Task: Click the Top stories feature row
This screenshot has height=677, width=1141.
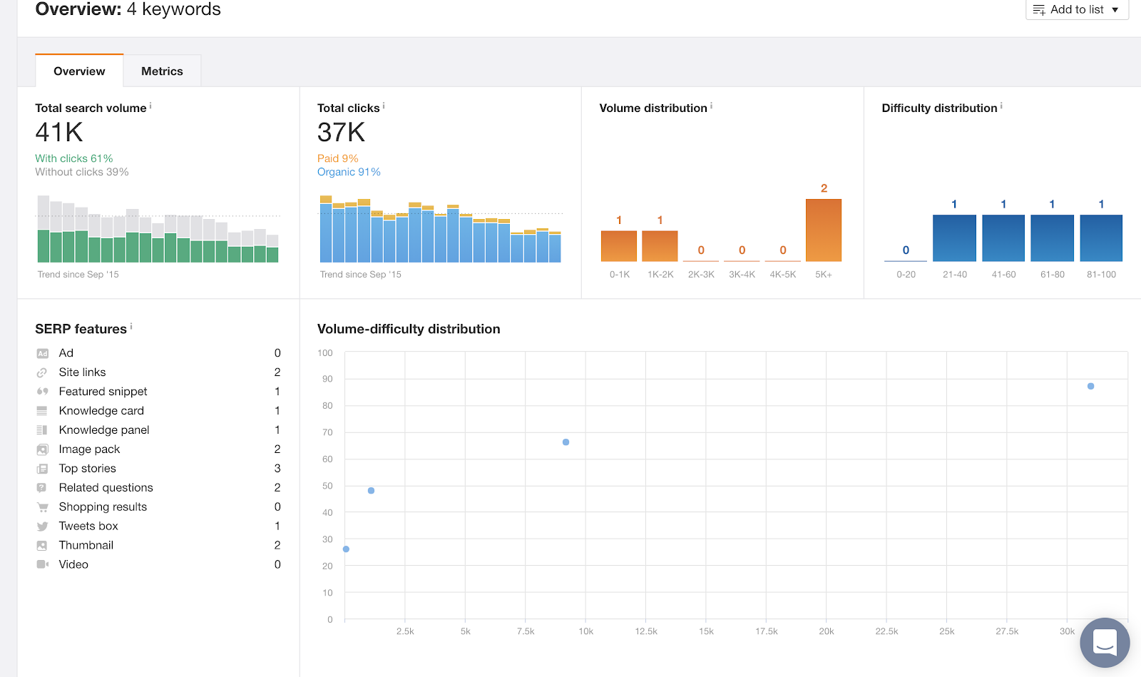Action: click(x=88, y=469)
